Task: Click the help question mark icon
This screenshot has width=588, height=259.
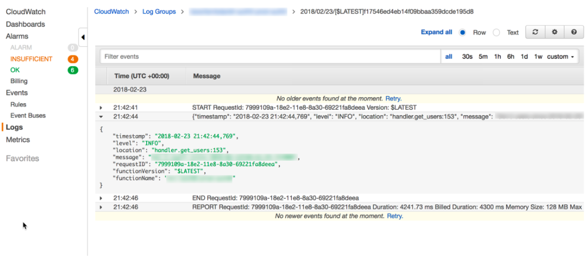Action: point(573,32)
